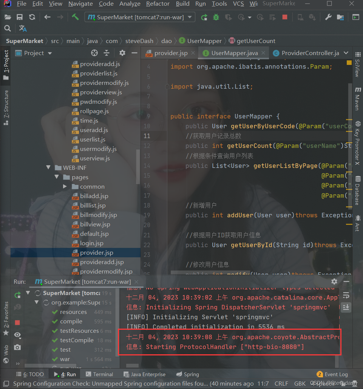Click the Save All toolbar icon

point(20,17)
